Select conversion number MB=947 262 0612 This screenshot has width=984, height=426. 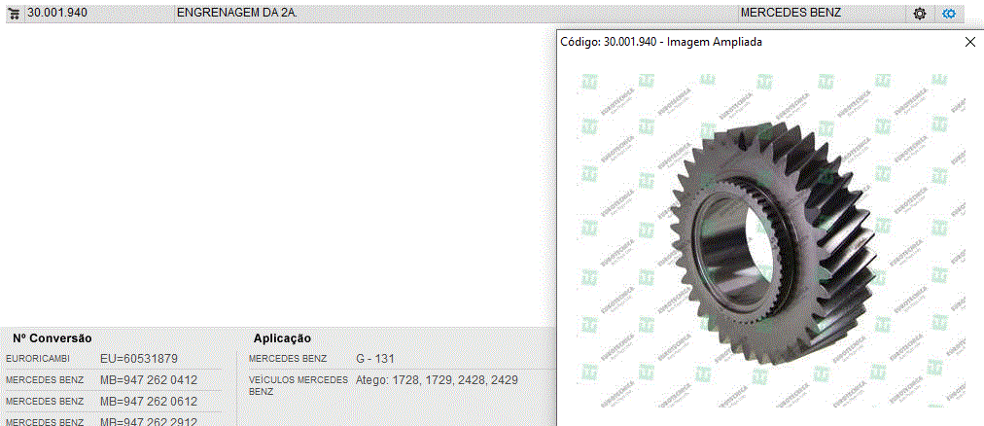point(149,402)
